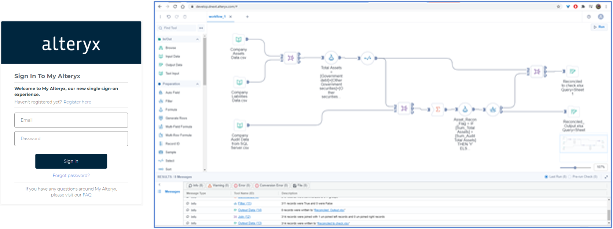Select the first Join tool on canvas
This screenshot has width=613, height=229.
[290, 58]
